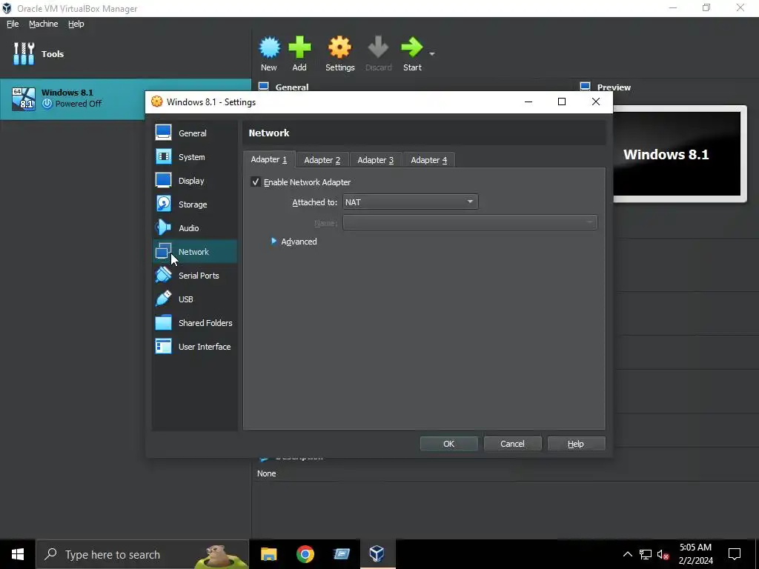The image size is (759, 569).
Task: Click the VirtualBox cube taskbar icon
Action: tap(377, 554)
